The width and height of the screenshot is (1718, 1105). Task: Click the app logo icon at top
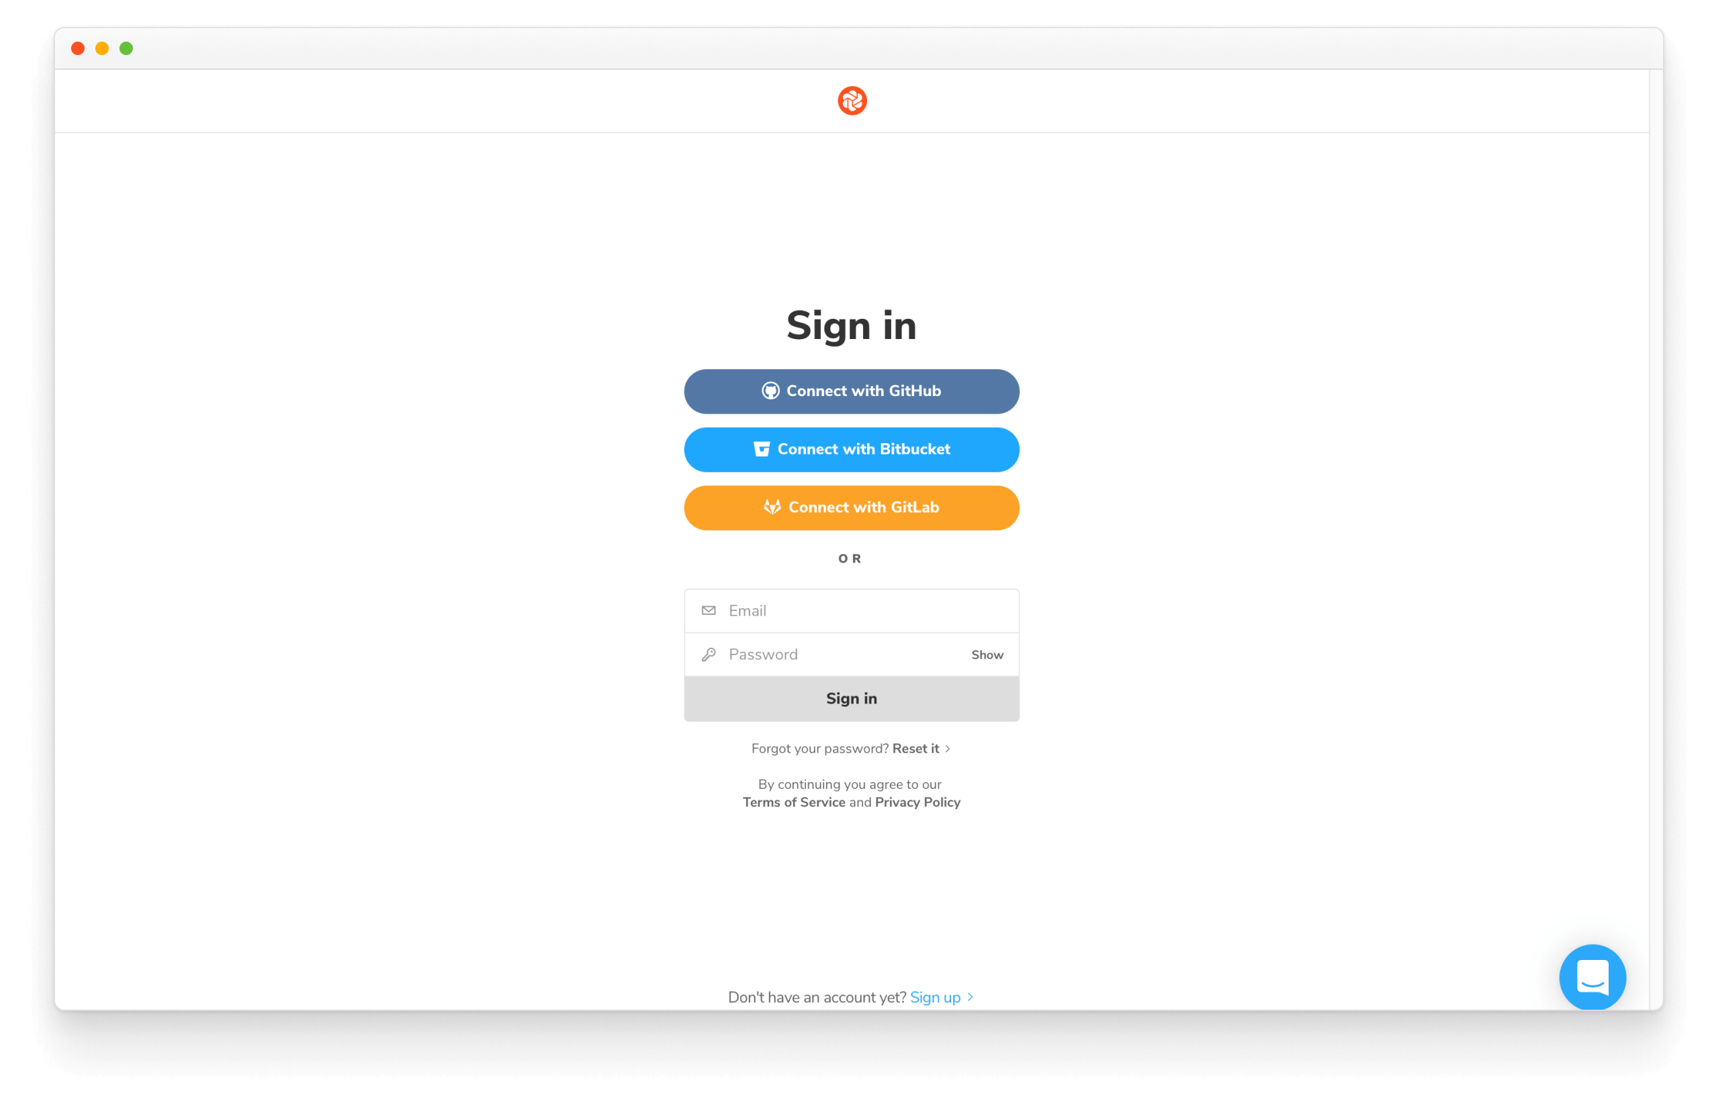coord(850,100)
